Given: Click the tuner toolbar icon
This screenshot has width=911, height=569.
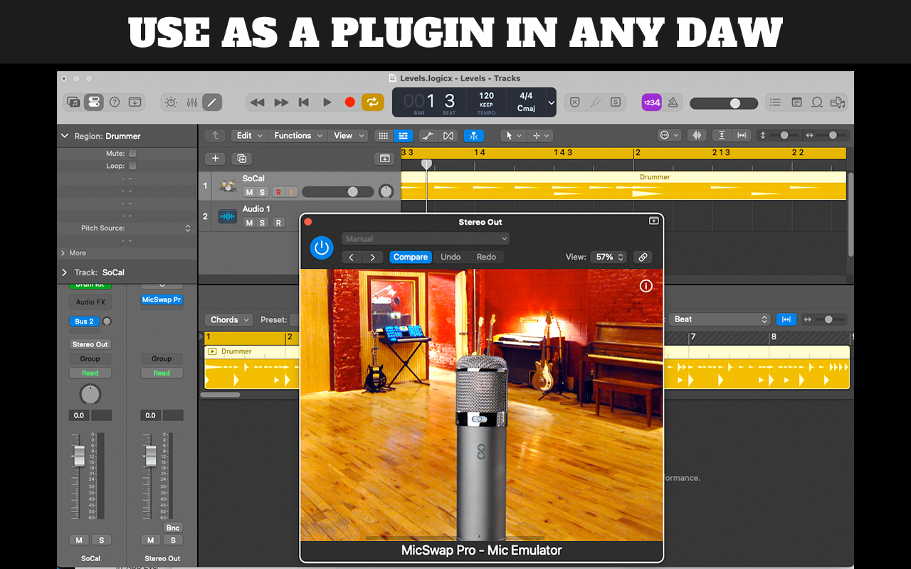Looking at the screenshot, I should [x=595, y=102].
